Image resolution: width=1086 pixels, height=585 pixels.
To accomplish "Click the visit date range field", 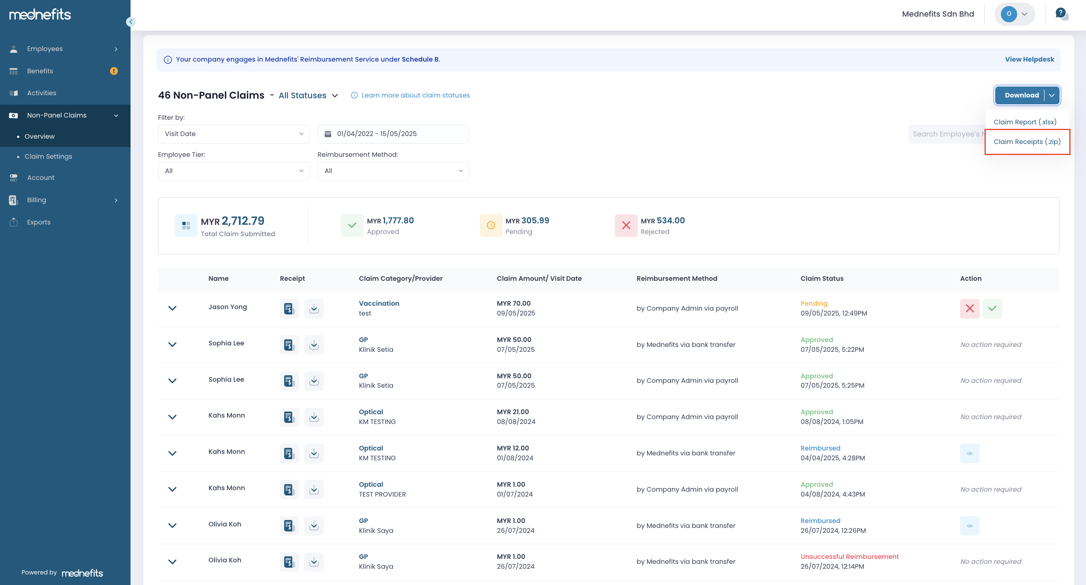I will pyautogui.click(x=392, y=134).
